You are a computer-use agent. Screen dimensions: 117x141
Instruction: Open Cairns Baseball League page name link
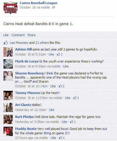[38, 3]
